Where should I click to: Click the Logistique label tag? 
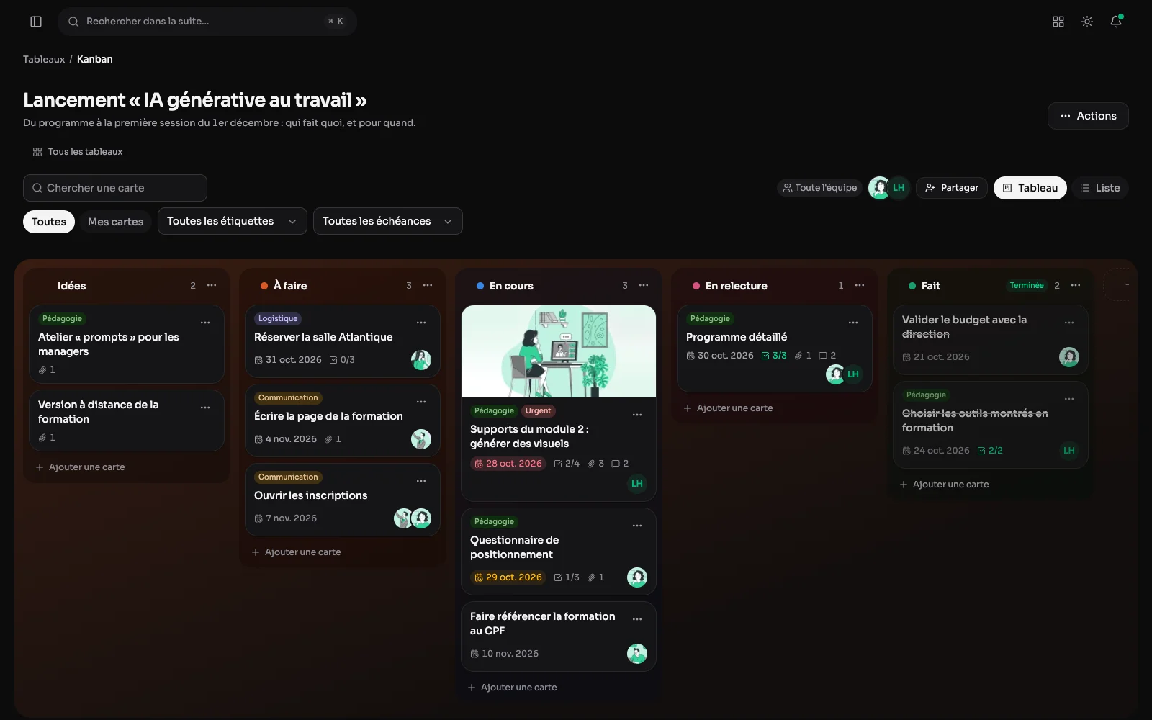click(278, 319)
